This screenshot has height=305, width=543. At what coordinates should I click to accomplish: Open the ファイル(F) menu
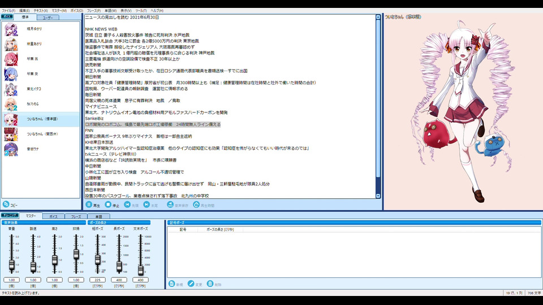(8, 11)
